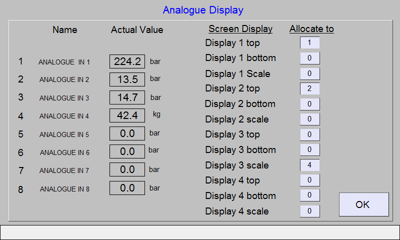Click the Display 2 bottom allocation box
This screenshot has height=240, width=400.
click(x=309, y=104)
